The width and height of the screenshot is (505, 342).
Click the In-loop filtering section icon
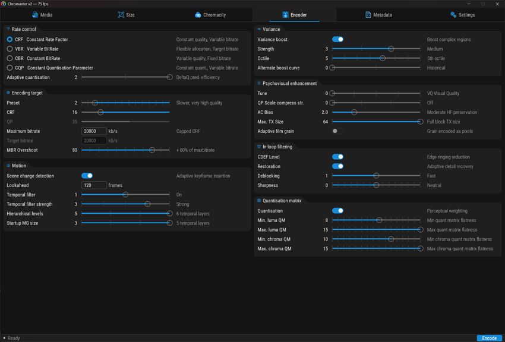[259, 147]
